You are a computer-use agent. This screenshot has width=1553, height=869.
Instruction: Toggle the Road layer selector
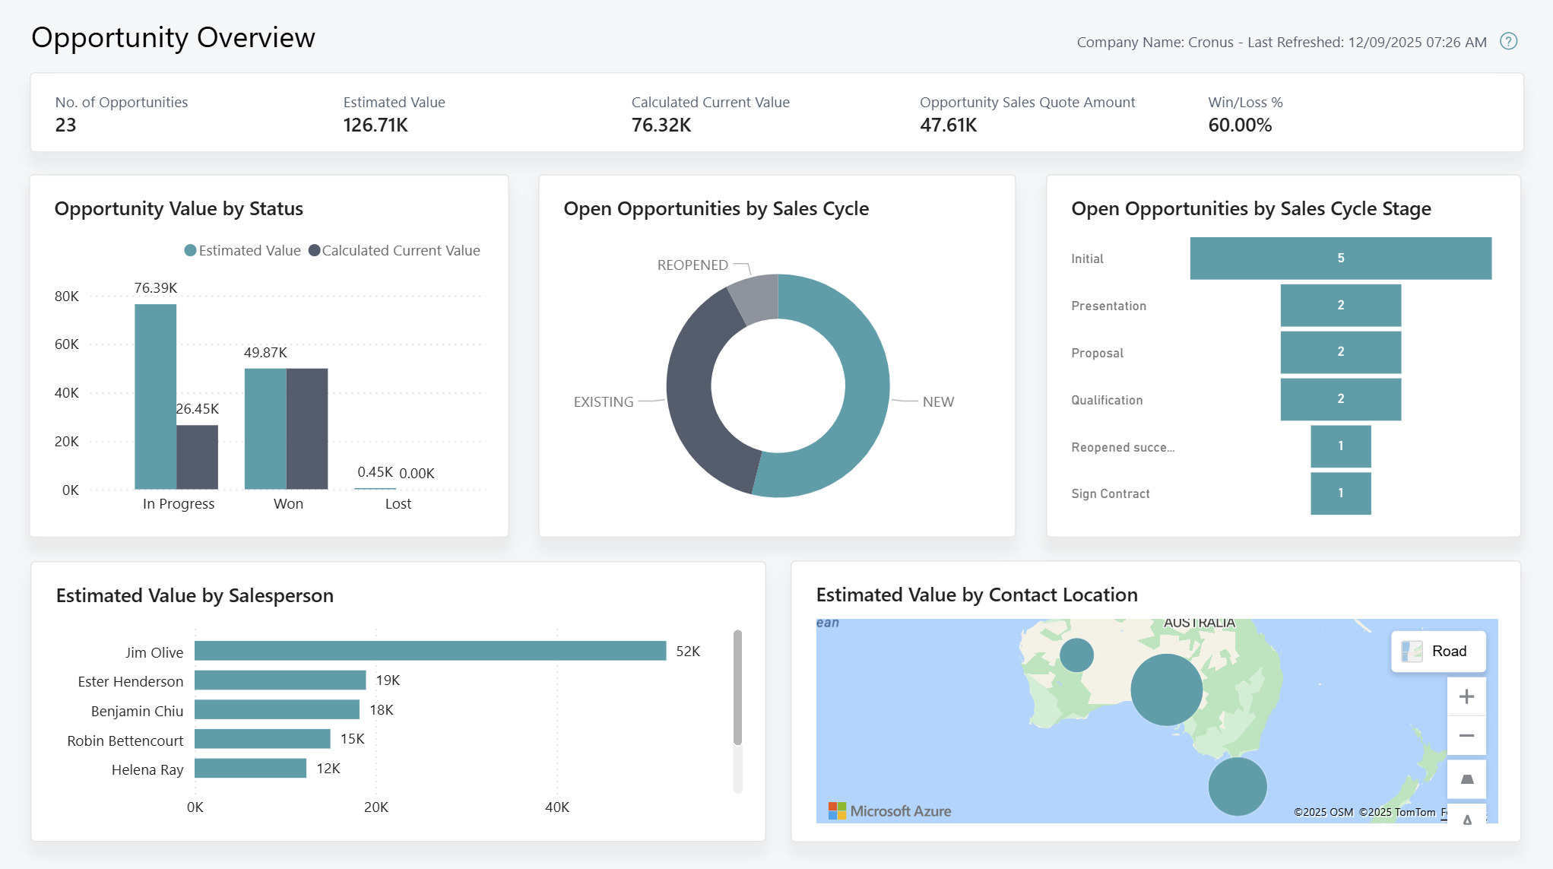[1439, 651]
